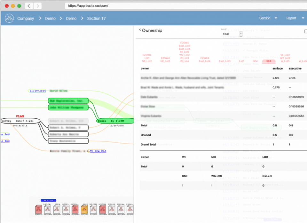Open the red document dated 03/16/1920
The width and height of the screenshot is (307, 223).
[103, 209]
